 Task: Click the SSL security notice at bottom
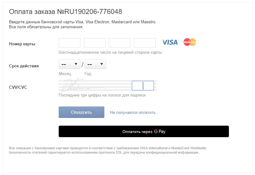104,152
